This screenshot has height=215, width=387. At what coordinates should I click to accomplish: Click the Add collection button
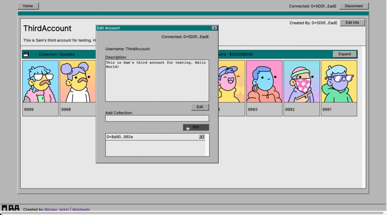196,127
